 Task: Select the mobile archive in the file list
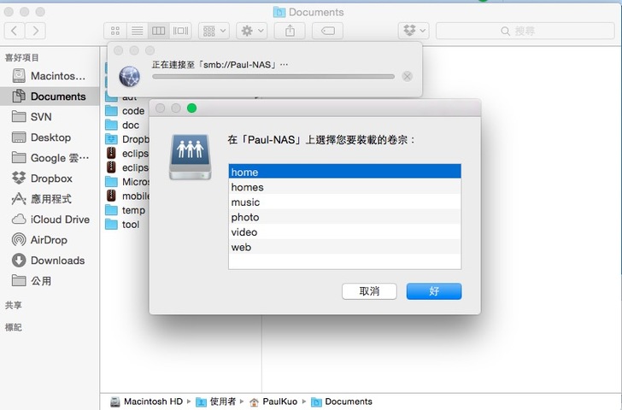127,196
